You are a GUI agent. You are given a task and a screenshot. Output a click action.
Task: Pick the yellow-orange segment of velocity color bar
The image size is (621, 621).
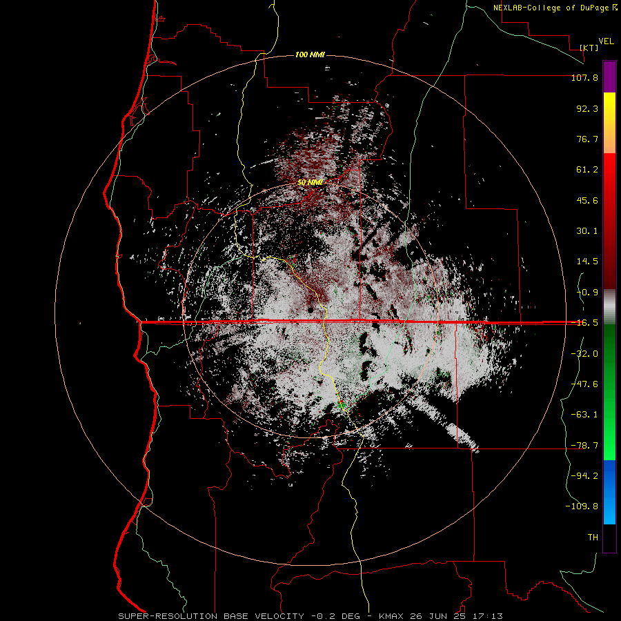(609, 123)
